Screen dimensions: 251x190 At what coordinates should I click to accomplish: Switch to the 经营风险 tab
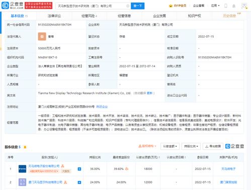89,16
